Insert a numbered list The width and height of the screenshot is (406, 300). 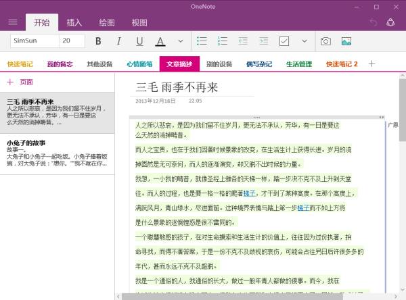223,41
